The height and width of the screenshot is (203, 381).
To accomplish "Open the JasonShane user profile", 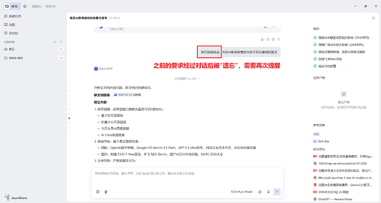I will point(15,197).
